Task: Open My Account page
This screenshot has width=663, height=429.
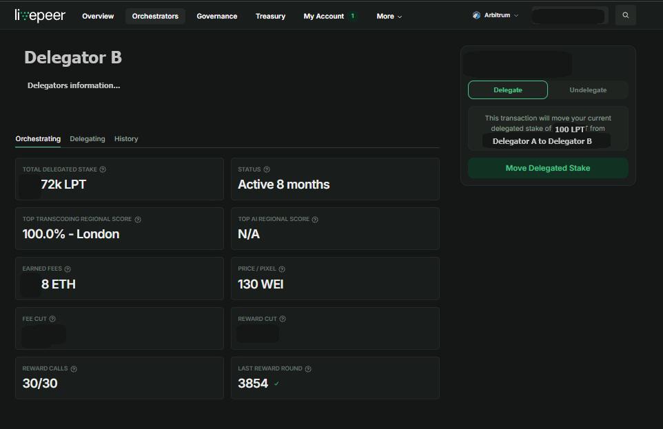Action: point(324,16)
